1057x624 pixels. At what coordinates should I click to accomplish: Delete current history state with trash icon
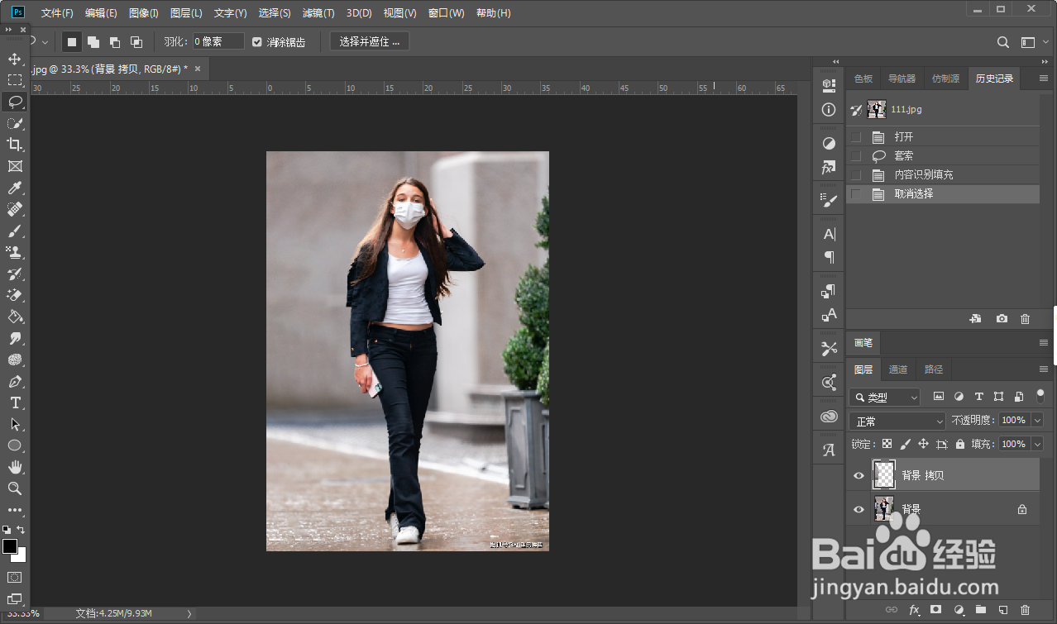(1025, 318)
